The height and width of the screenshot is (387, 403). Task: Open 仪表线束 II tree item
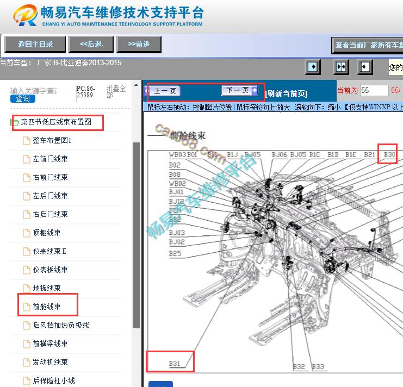click(49, 252)
